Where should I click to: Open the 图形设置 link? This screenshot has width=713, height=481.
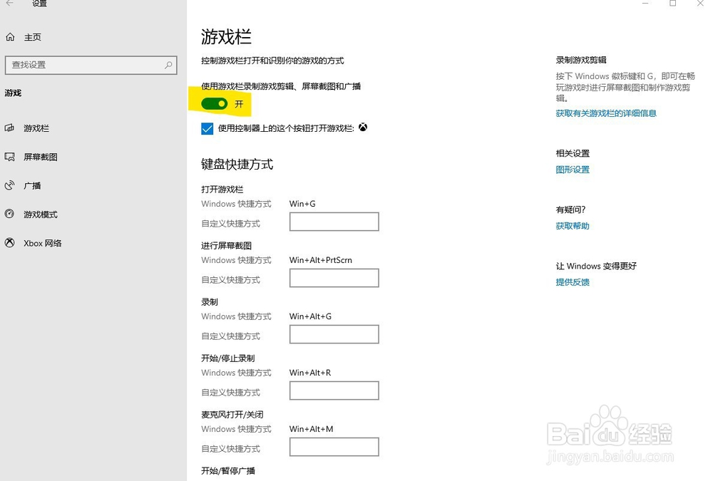573,170
